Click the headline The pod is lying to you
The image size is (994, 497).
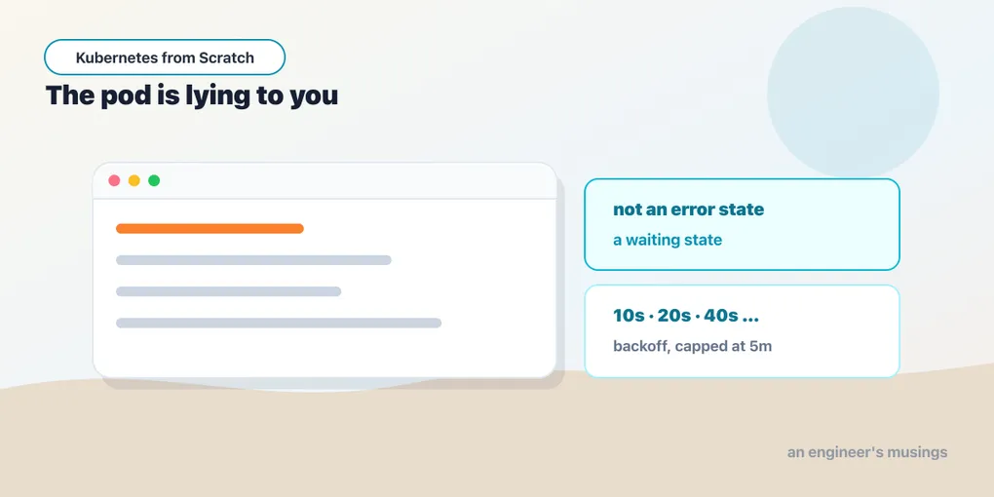pyautogui.click(x=192, y=96)
